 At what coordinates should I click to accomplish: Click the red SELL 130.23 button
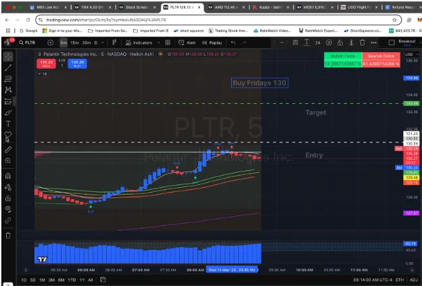click(x=46, y=64)
